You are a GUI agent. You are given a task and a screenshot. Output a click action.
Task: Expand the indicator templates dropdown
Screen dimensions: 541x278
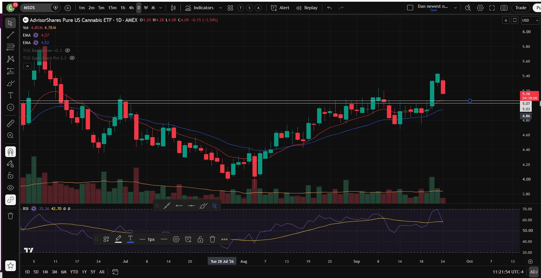[x=220, y=8]
